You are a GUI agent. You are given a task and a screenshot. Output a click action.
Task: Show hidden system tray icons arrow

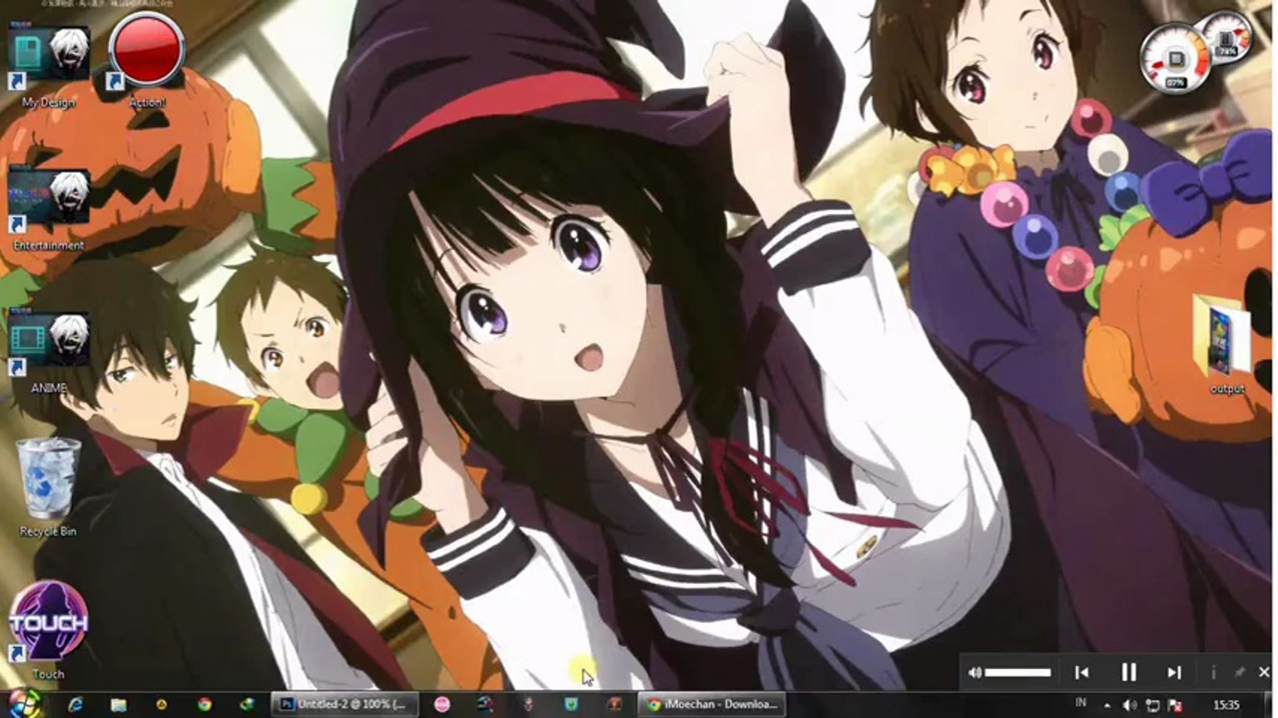pos(1107,705)
